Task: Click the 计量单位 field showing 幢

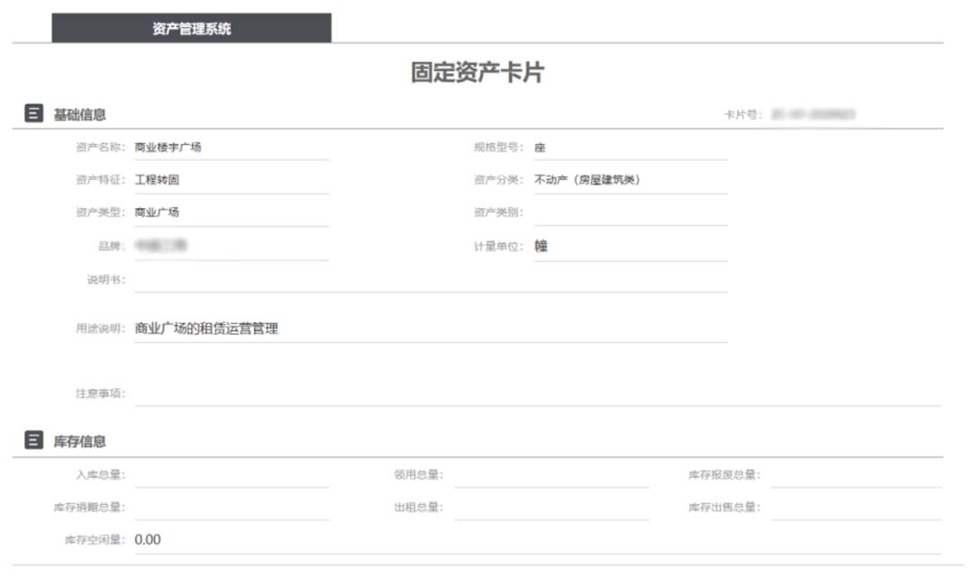Action: (631, 247)
